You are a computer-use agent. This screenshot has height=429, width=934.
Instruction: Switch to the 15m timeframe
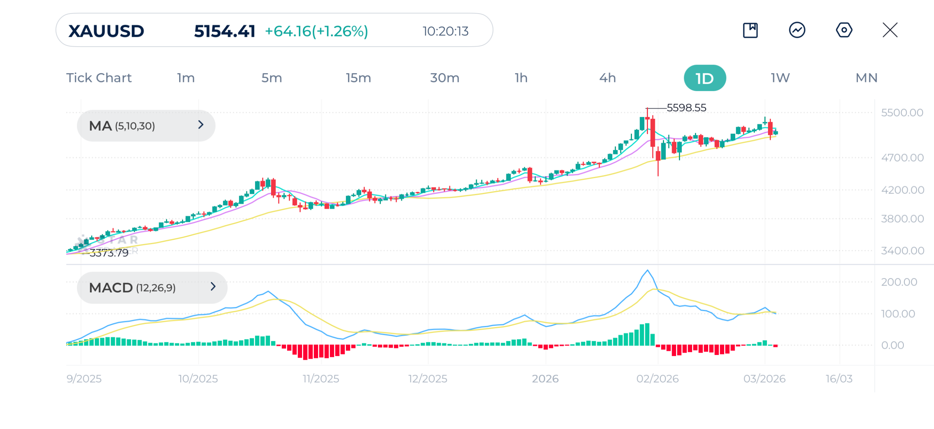point(358,77)
